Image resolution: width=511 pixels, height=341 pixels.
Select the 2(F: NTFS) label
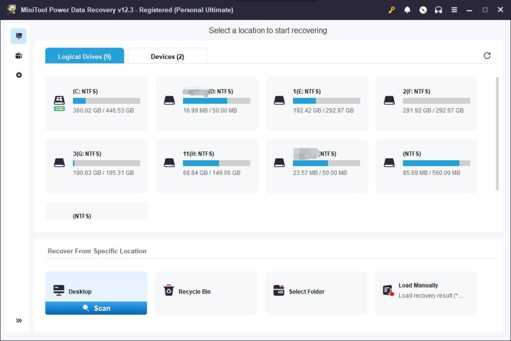pyautogui.click(x=417, y=91)
